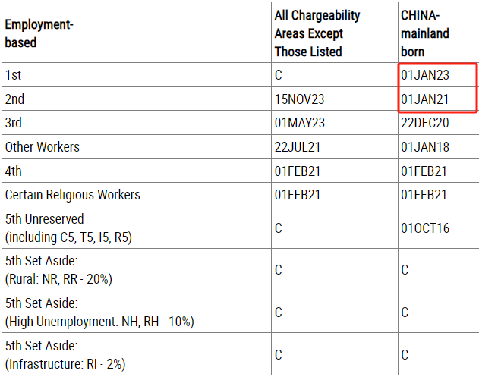Select the 22JUL21 date cell
Screen dimensions: 479x377
(x=298, y=147)
